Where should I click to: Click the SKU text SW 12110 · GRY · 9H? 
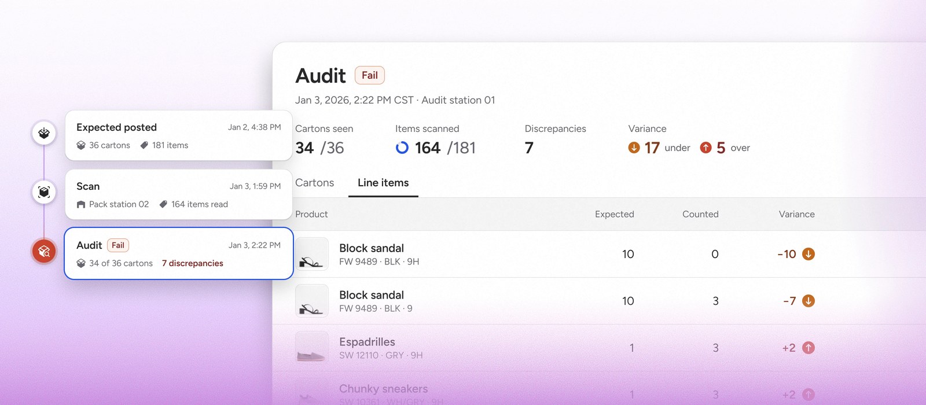381,355
